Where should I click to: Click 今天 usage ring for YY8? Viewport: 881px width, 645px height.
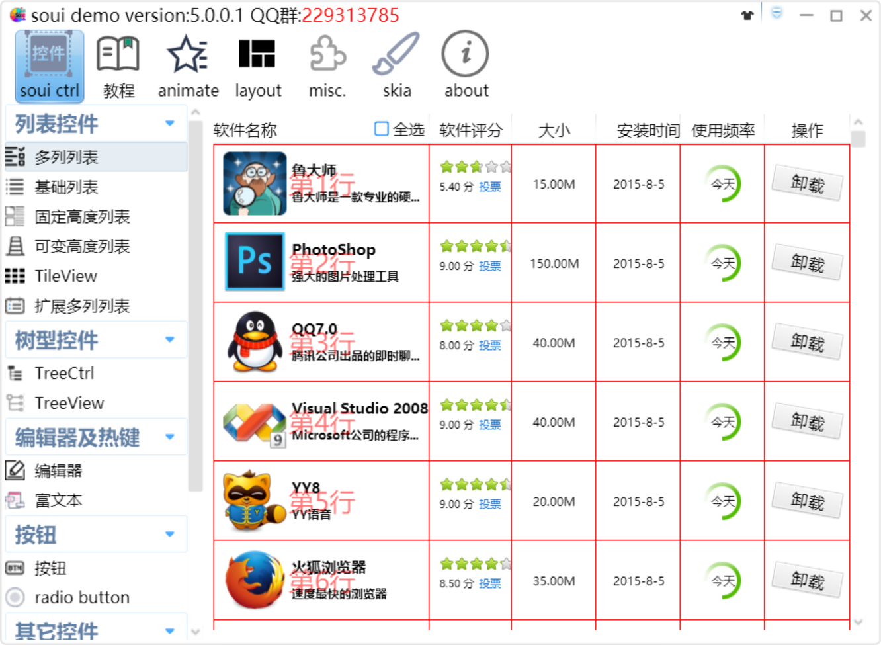(722, 501)
